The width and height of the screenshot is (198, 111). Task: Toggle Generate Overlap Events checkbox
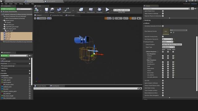[163, 37]
